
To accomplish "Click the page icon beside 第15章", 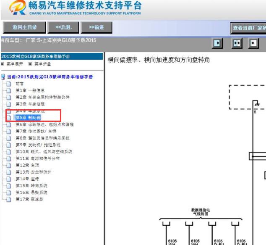I will 9,185.
